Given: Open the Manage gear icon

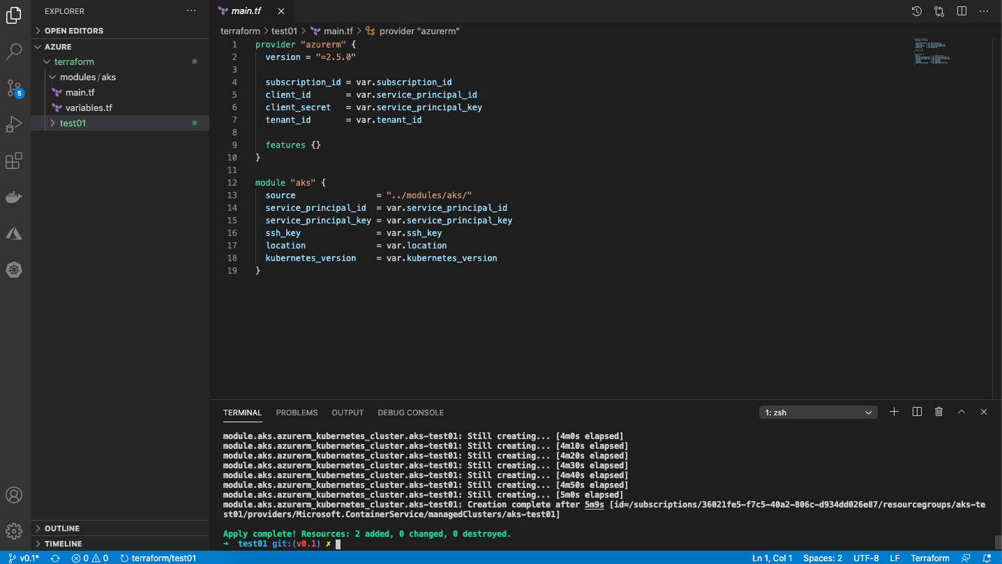Looking at the screenshot, I should [14, 531].
